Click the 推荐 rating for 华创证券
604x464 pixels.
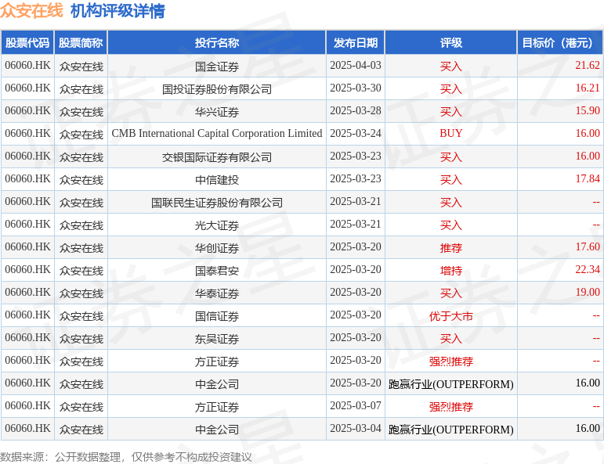point(451,248)
